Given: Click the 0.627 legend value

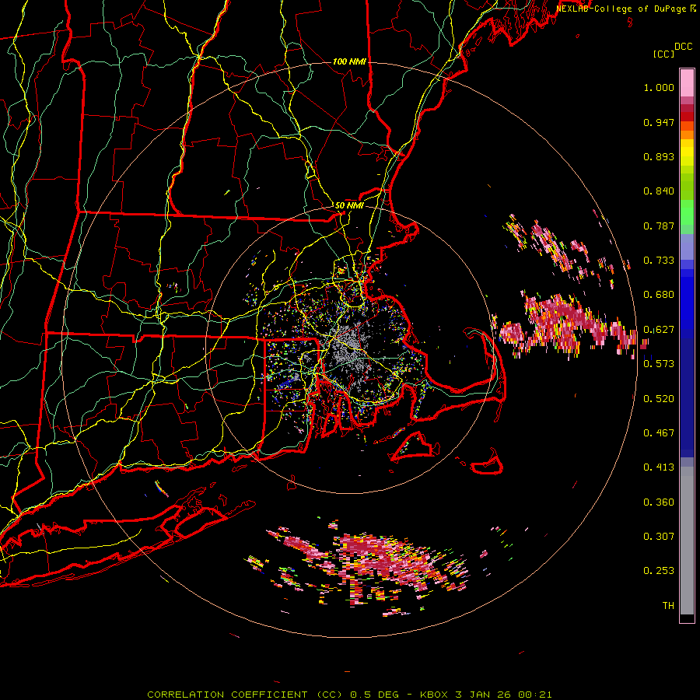Looking at the screenshot, I should 659,330.
